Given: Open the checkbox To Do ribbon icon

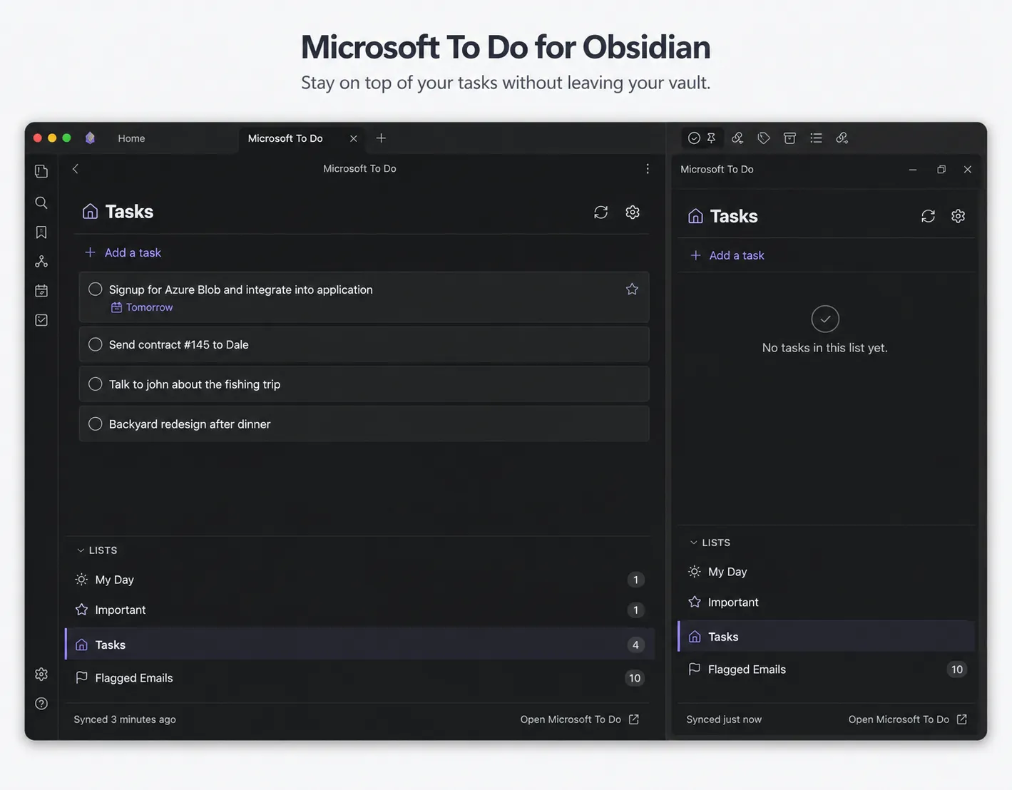Looking at the screenshot, I should point(41,320).
